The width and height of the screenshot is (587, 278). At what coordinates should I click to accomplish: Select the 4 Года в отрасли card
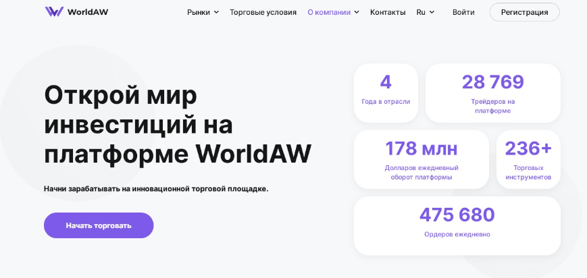click(x=386, y=93)
